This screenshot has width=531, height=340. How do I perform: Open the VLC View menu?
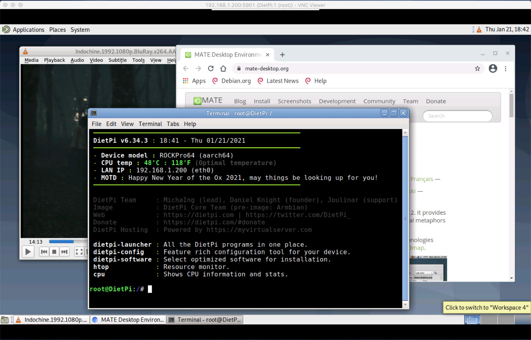(156, 60)
